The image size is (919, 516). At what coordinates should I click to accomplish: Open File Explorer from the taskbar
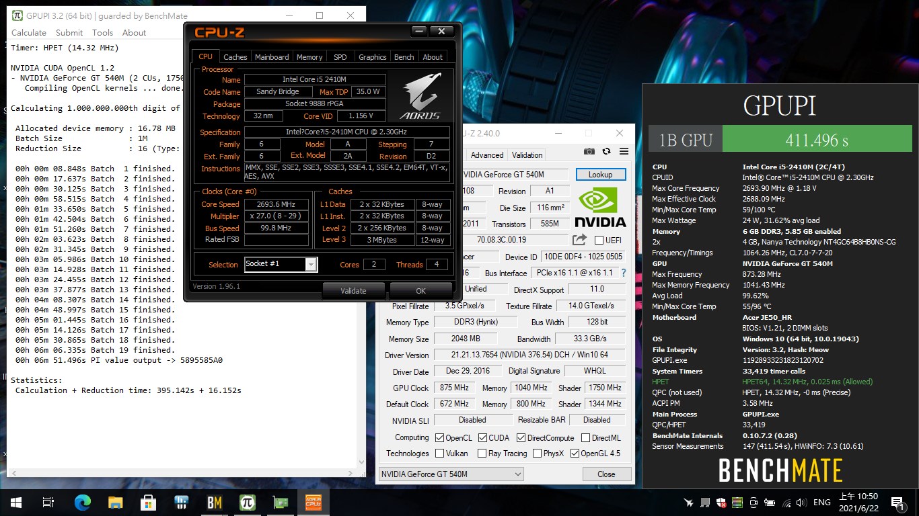pyautogui.click(x=116, y=502)
